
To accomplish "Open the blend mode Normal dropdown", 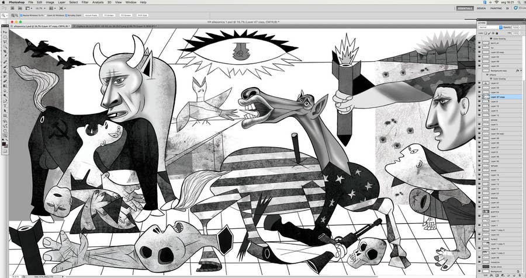I will (x=490, y=27).
